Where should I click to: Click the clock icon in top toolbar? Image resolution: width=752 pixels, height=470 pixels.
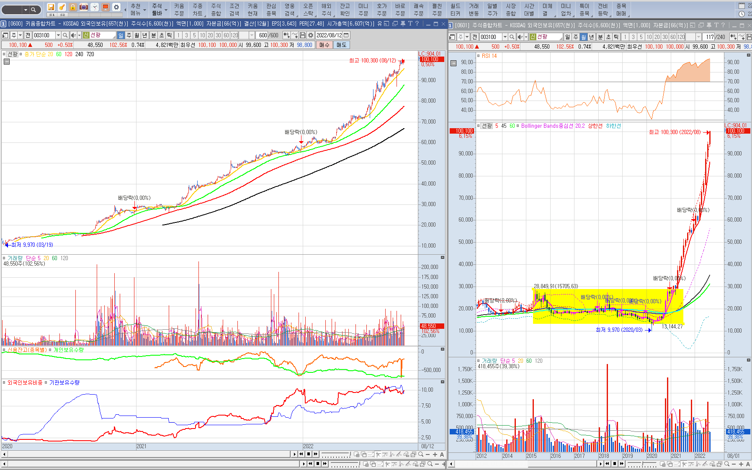point(95,7)
